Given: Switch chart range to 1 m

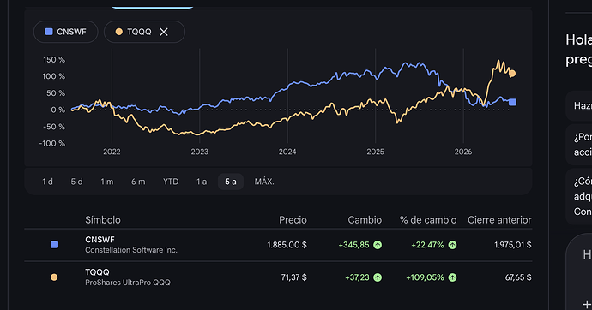Looking at the screenshot, I should coord(107,182).
